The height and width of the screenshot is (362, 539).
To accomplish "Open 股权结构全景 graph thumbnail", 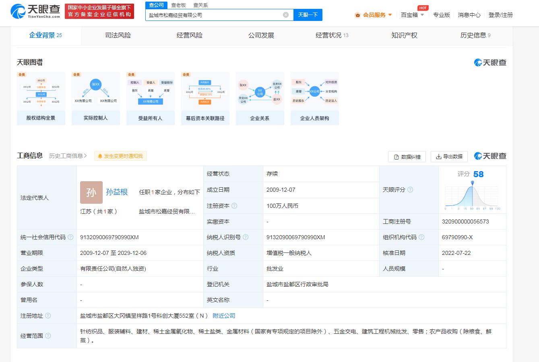I will (41, 99).
